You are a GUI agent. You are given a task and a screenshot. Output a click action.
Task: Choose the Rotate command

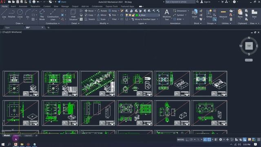[102, 11]
